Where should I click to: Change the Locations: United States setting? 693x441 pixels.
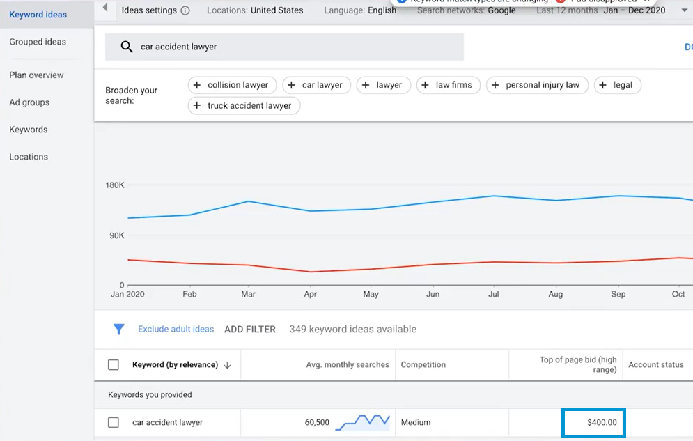click(x=255, y=10)
